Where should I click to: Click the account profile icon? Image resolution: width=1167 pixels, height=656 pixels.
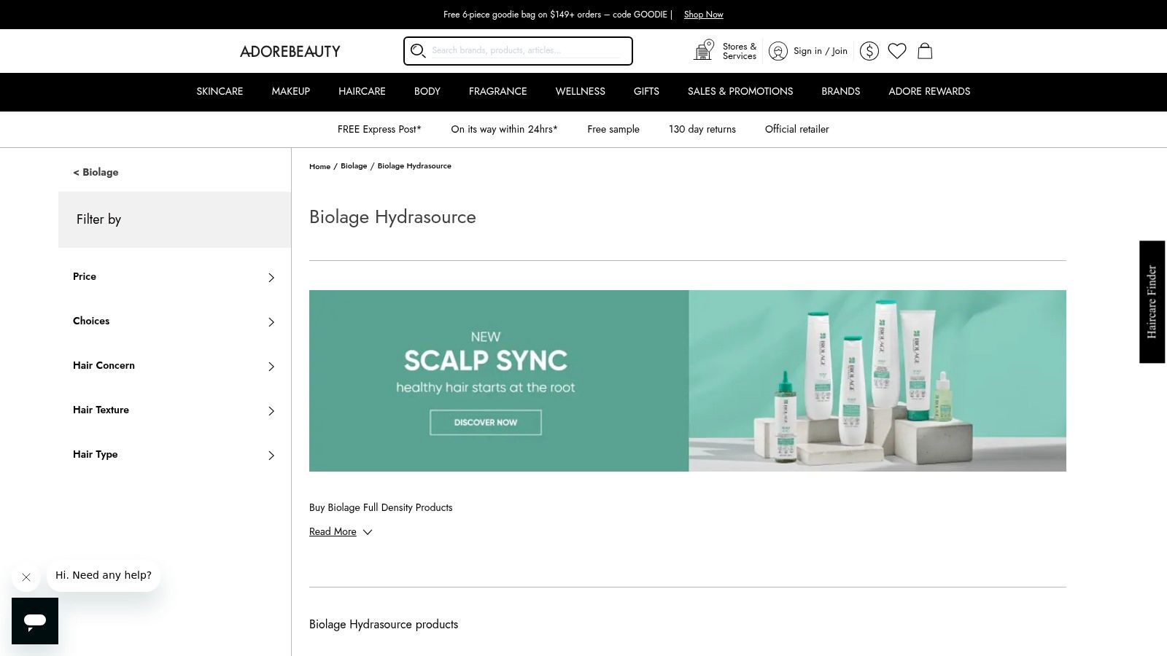tap(778, 51)
